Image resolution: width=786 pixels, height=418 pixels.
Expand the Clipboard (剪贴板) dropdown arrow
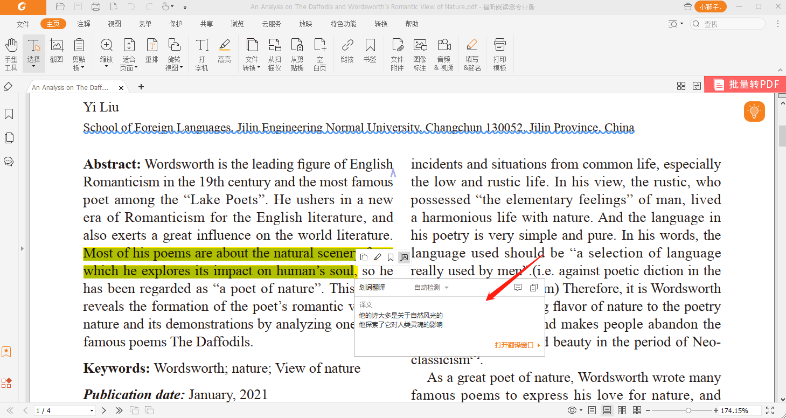[84, 68]
